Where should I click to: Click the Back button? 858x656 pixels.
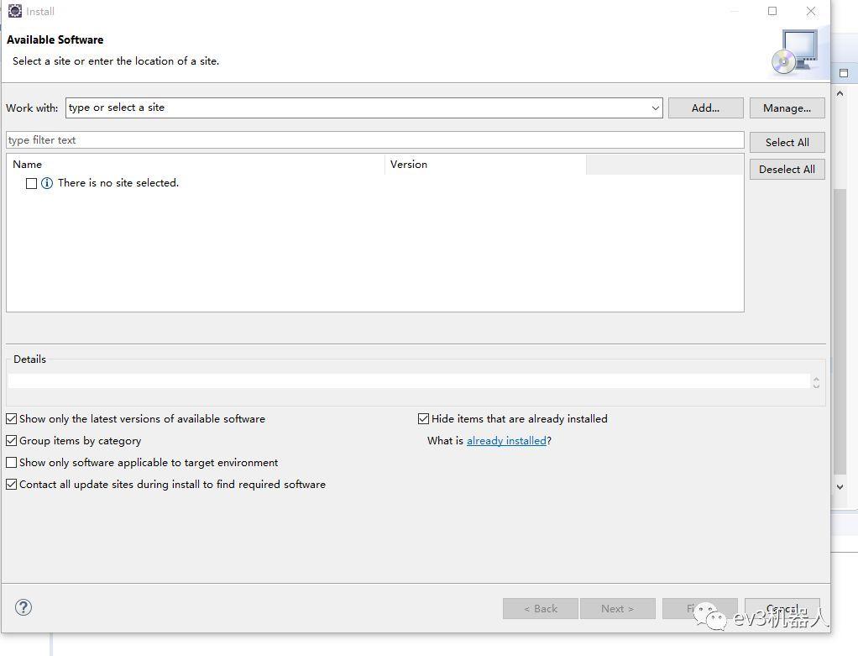point(541,608)
